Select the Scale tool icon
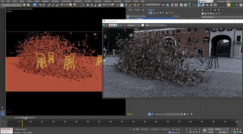This screenshot has width=243, height=134. point(96,5)
